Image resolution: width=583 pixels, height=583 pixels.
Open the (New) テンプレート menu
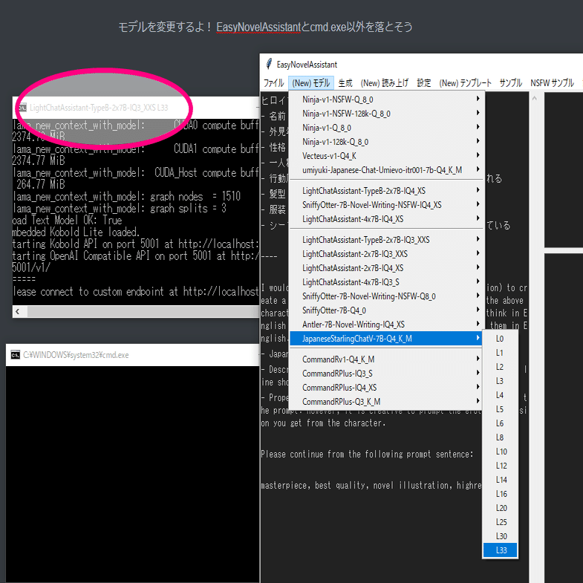pos(465,83)
